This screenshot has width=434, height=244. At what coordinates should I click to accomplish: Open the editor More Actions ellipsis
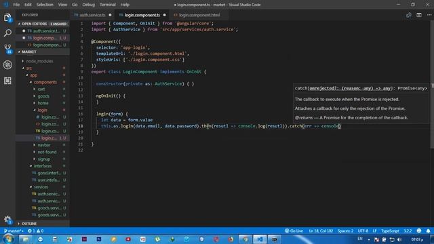coord(429,15)
